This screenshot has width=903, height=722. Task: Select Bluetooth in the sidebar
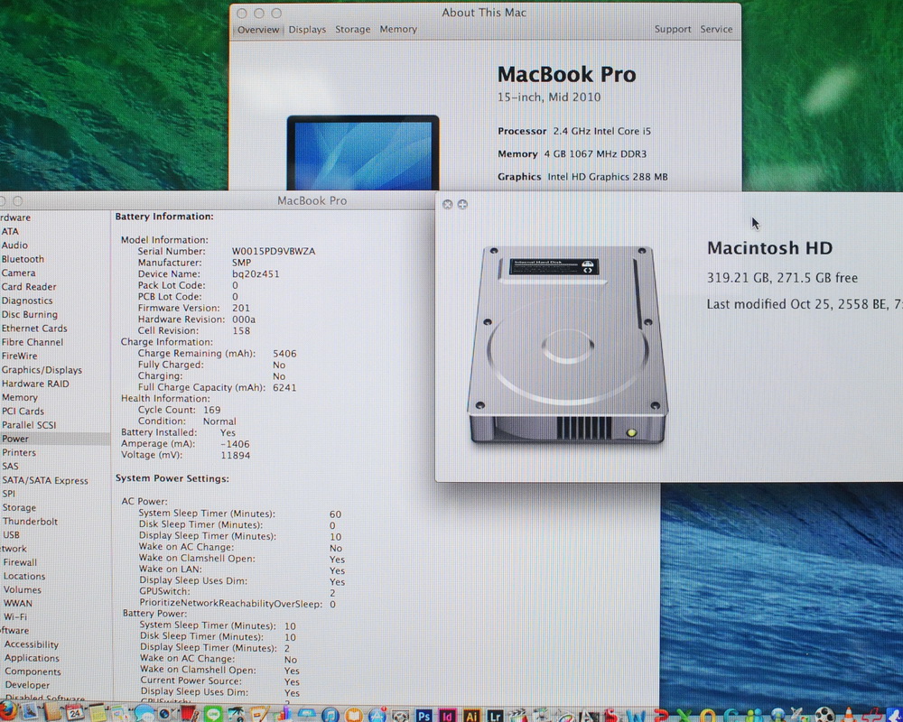point(23,259)
